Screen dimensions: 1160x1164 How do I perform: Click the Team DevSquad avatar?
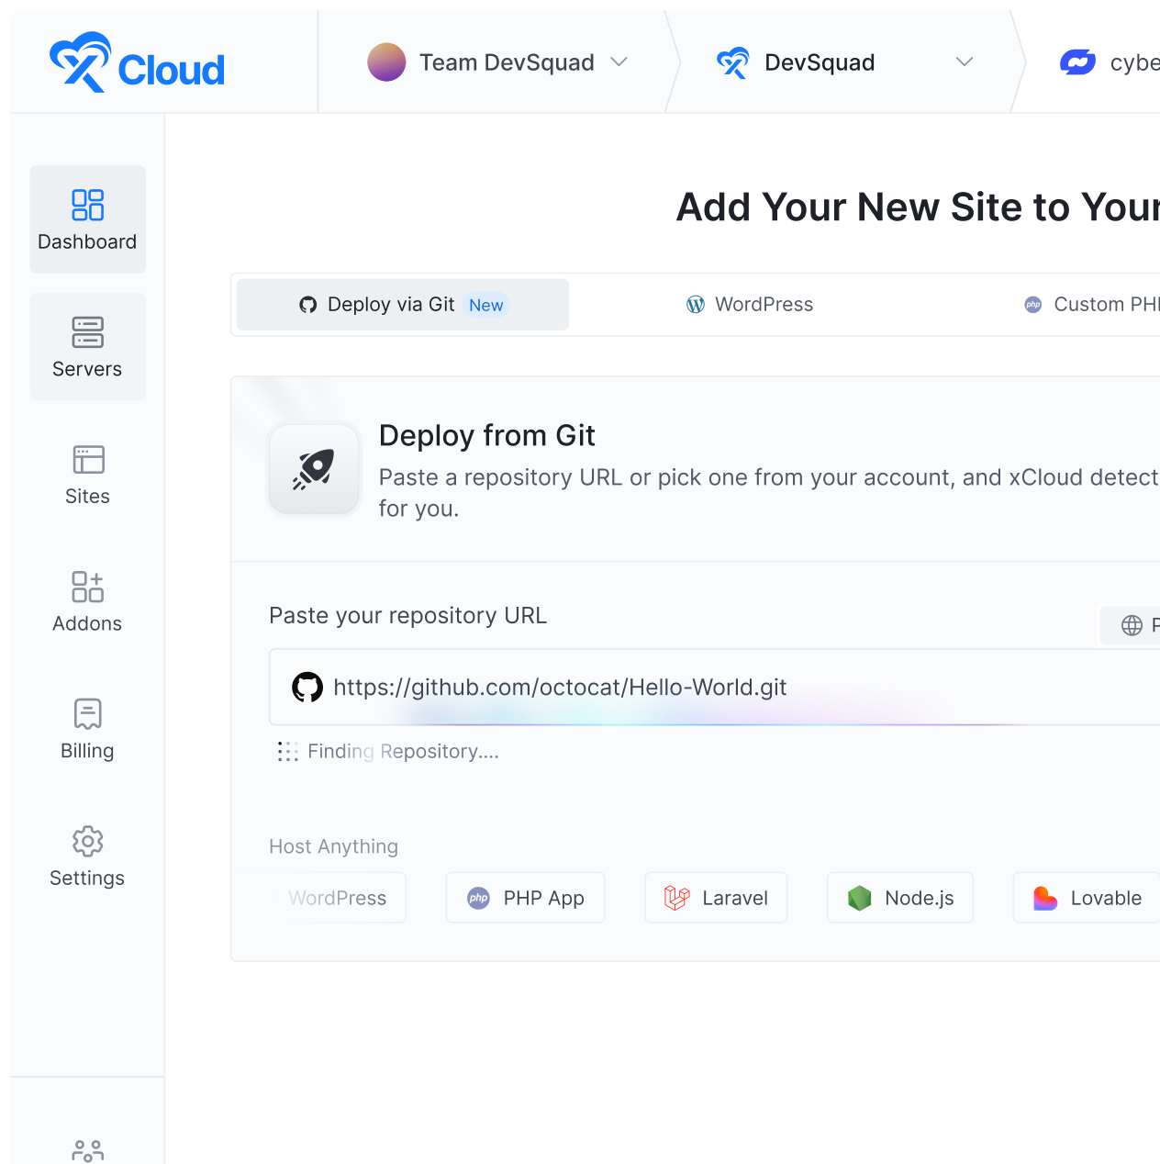386,62
